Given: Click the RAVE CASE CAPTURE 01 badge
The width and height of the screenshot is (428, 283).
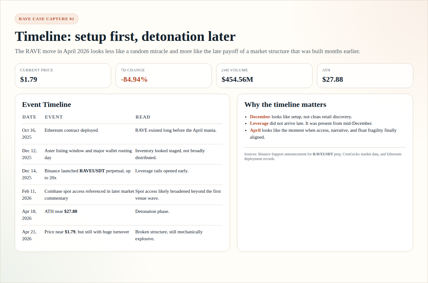Looking at the screenshot, I should 47,19.
